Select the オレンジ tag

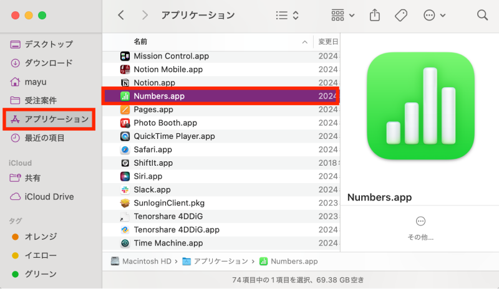pos(34,237)
